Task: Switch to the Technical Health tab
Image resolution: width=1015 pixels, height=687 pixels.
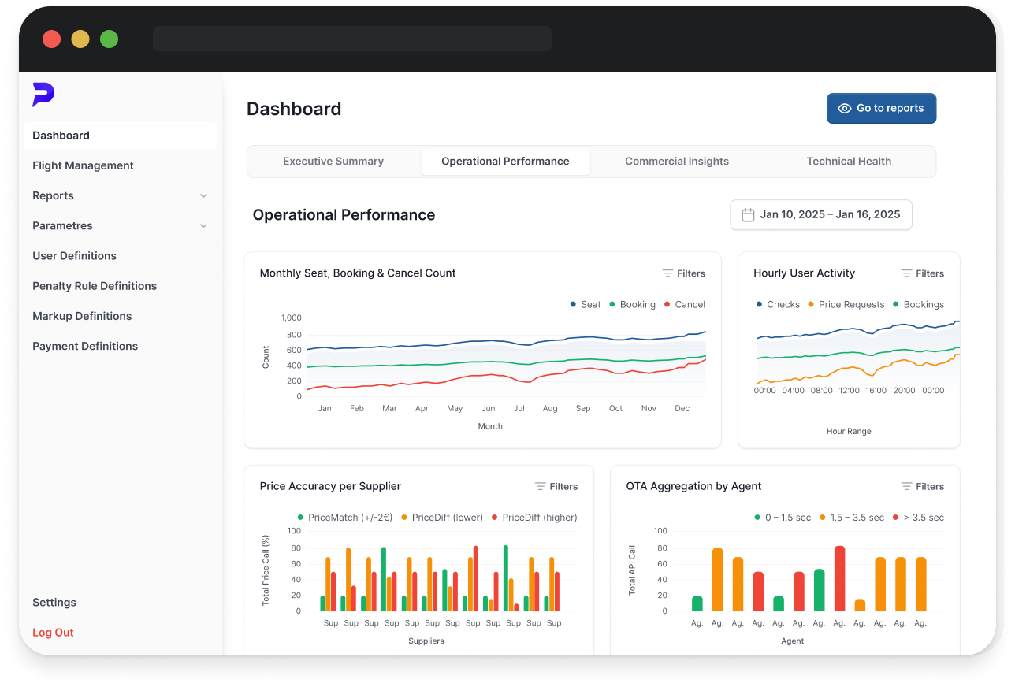Action: 848,162
